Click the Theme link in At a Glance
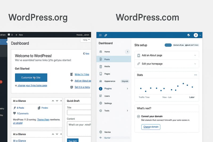The image size is (213, 142). point(43,120)
